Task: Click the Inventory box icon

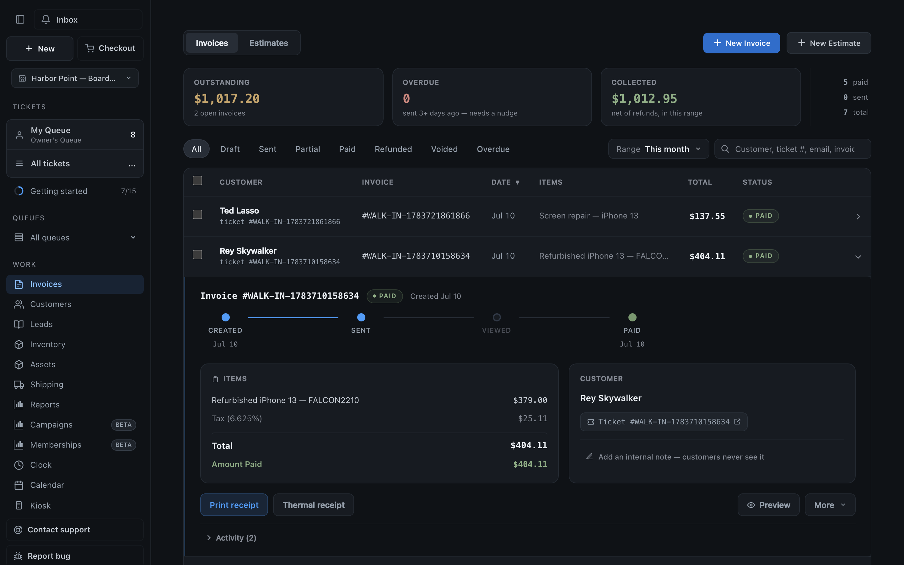Action: [19, 345]
